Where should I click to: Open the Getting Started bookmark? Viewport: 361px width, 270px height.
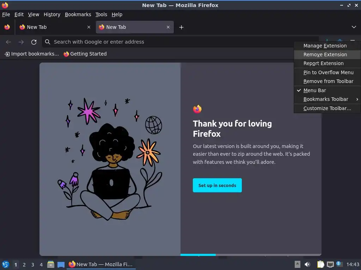85,54
